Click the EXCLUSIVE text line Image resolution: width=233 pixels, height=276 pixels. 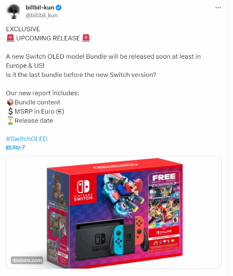(x=23, y=29)
